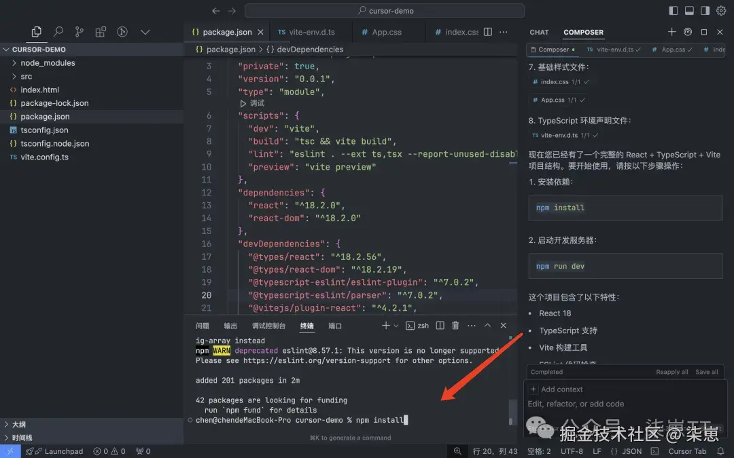Image resolution: width=734 pixels, height=458 pixels.
Task: Open tsconfig.json in the explorer
Action: [91, 130]
